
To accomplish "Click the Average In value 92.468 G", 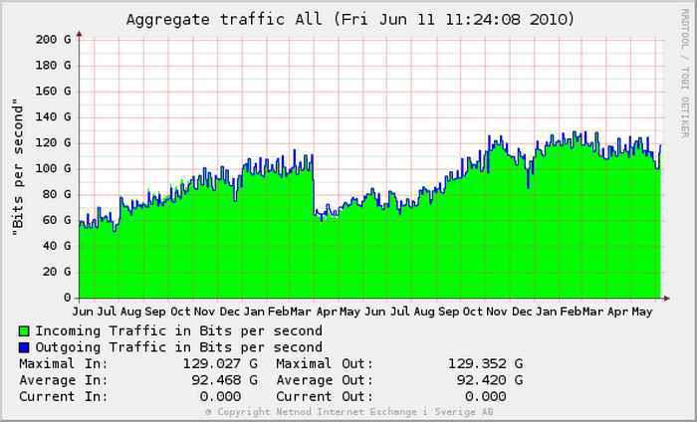I will pos(224,380).
